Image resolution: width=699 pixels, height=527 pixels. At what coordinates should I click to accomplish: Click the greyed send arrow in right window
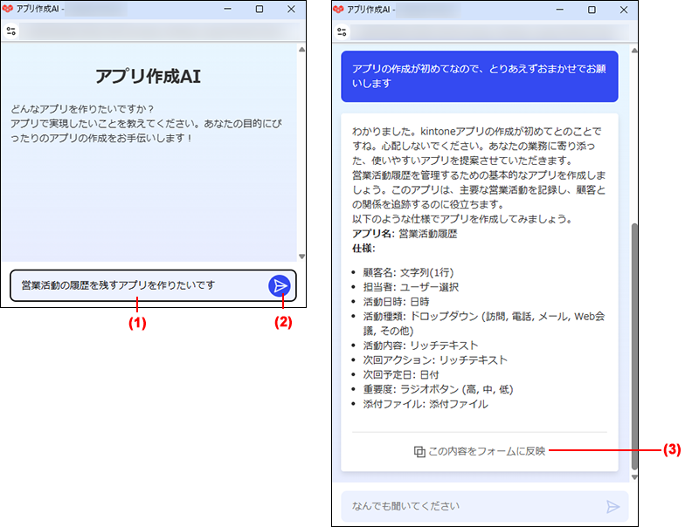[612, 506]
